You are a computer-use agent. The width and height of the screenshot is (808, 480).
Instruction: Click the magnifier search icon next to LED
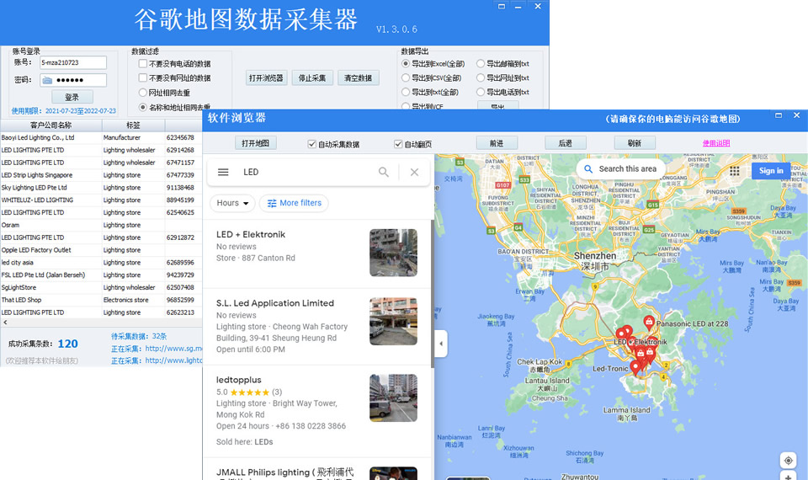[384, 172]
